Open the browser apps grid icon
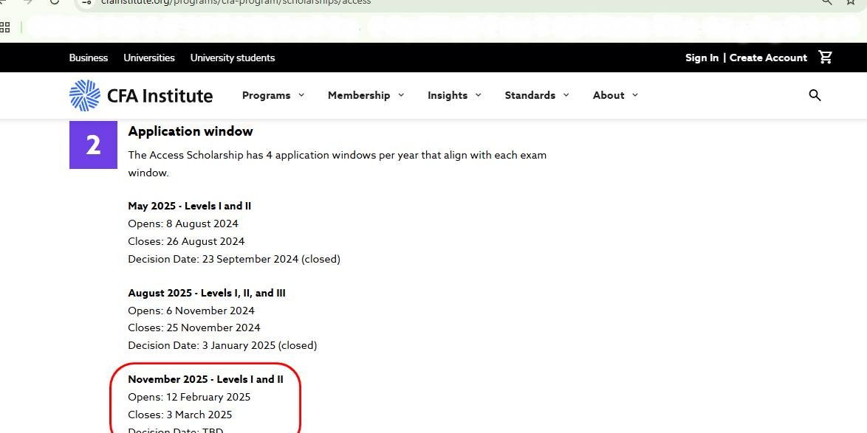Screen dimensions: 867x433 coord(5,27)
